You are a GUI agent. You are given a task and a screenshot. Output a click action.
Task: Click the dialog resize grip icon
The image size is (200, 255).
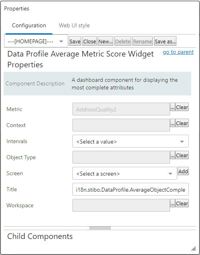pos(193,249)
